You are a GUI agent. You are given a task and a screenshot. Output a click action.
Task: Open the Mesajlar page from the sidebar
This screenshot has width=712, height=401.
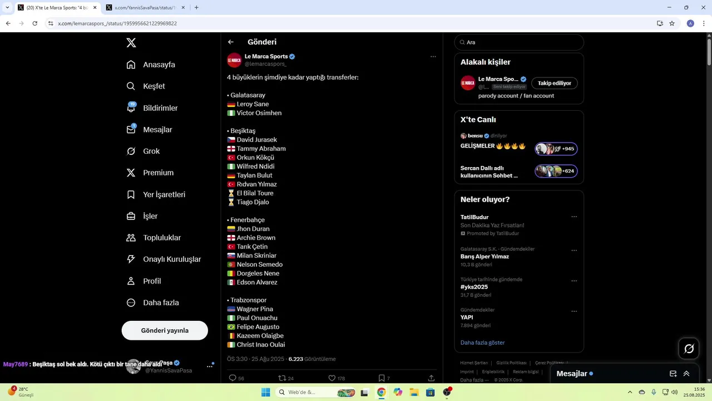(149, 130)
